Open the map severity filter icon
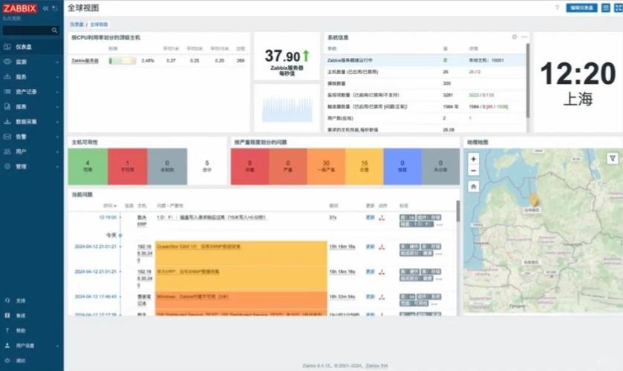Screen dimensions: 623x371 [613, 159]
